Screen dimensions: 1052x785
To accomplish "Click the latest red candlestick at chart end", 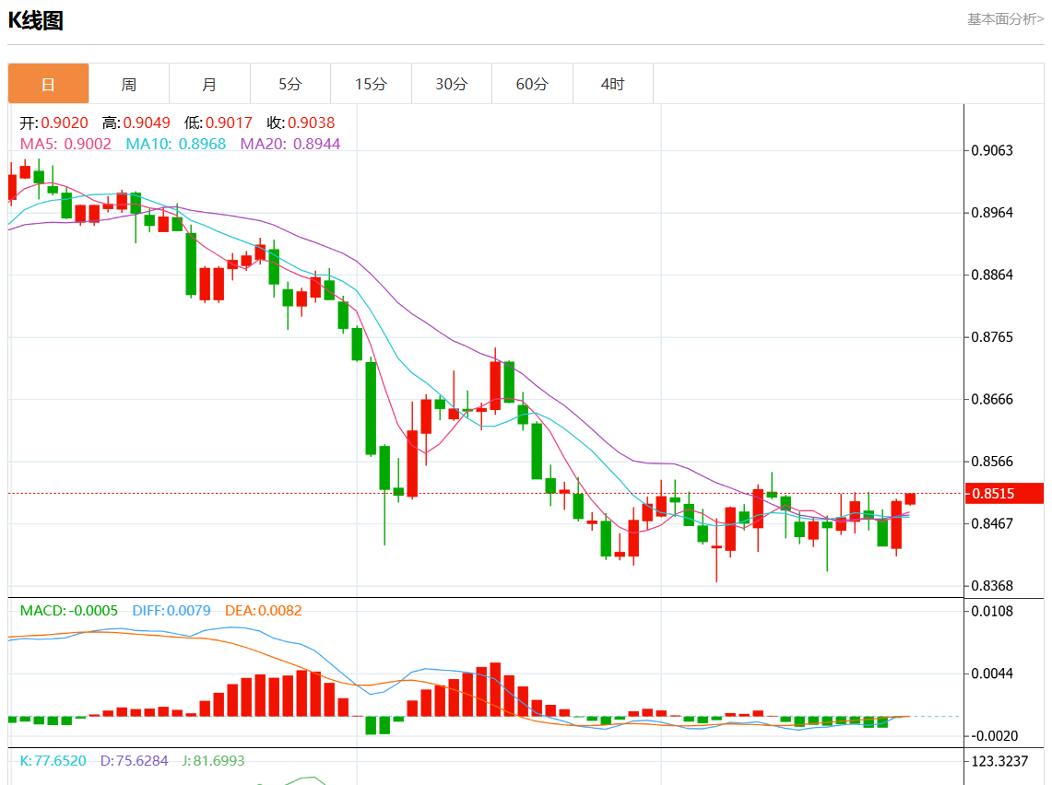I will tap(910, 498).
